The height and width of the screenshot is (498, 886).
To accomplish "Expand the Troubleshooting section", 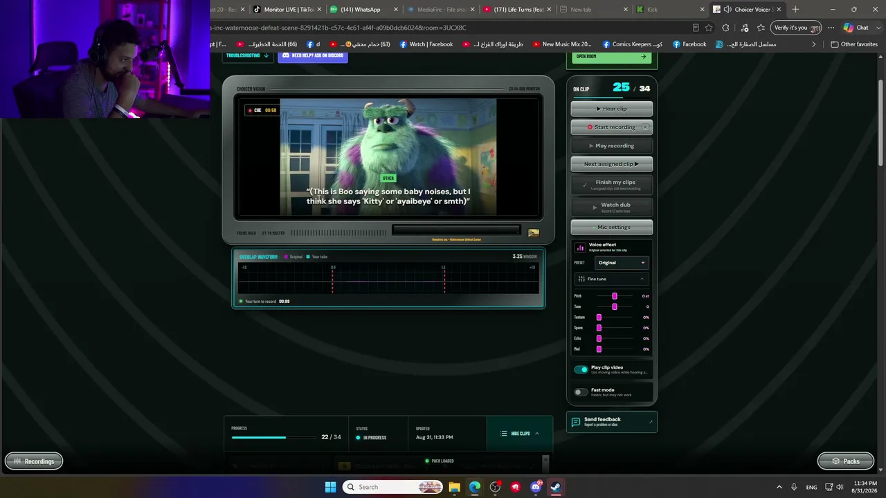I will pos(248,55).
